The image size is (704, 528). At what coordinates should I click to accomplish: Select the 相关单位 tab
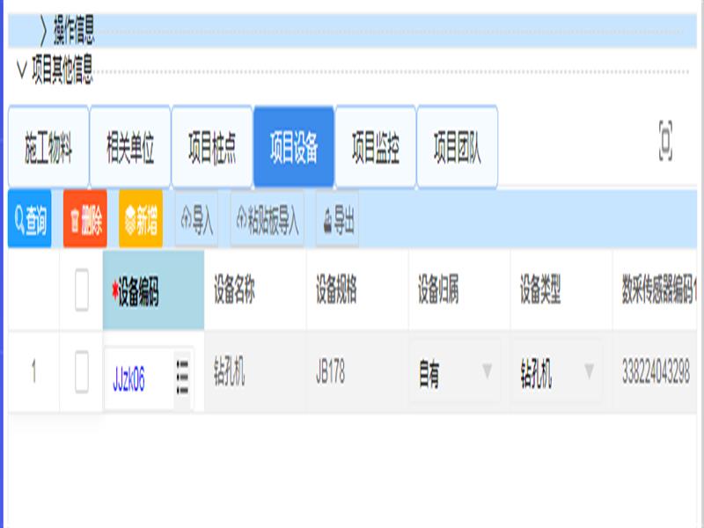click(130, 148)
